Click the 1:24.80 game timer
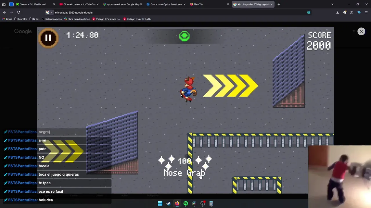The image size is (371, 208). 82,35
